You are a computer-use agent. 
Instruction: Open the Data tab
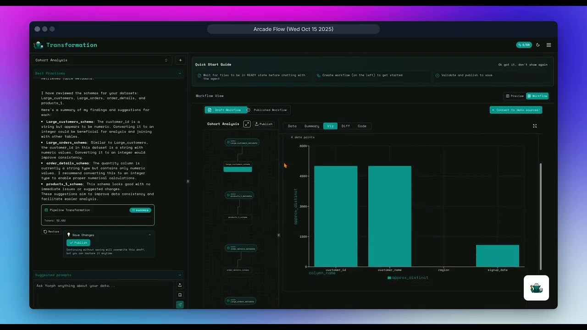(292, 126)
